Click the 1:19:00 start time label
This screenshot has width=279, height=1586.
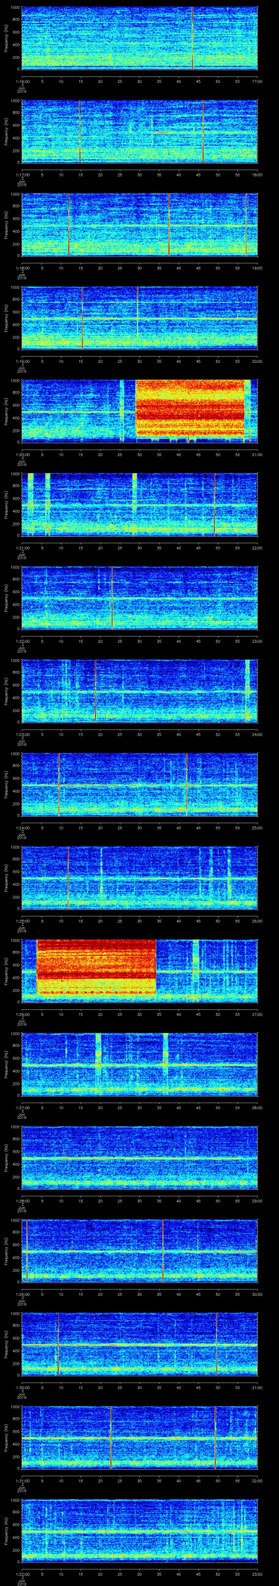click(x=22, y=361)
